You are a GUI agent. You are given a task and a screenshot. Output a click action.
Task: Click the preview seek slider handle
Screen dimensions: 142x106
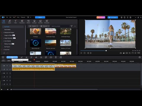[x=106, y=51]
